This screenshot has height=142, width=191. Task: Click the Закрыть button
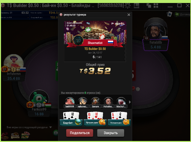(x=111, y=133)
